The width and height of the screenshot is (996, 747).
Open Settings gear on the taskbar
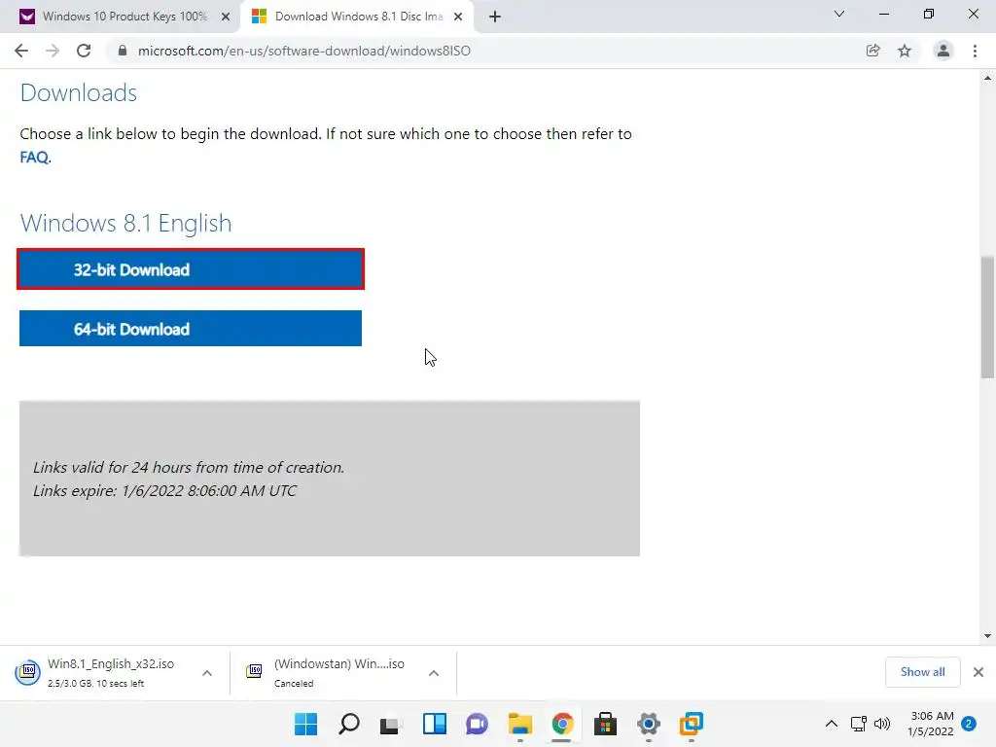649,724
